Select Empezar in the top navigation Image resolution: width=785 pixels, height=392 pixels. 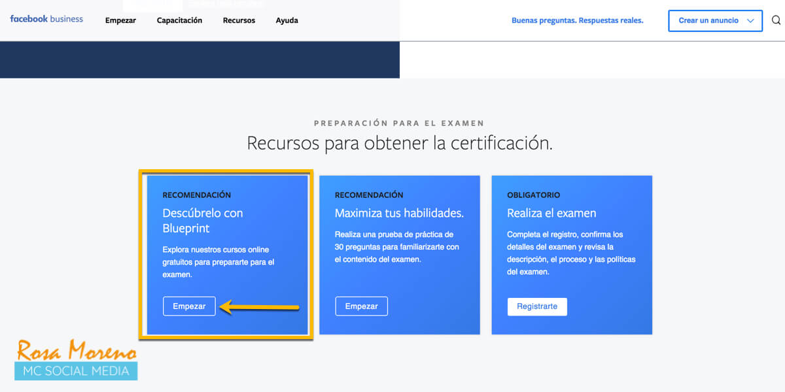pyautogui.click(x=120, y=20)
